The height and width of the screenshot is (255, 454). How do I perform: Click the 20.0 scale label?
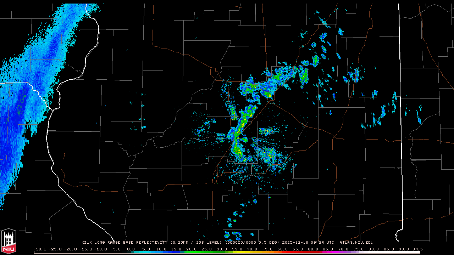click(192, 249)
